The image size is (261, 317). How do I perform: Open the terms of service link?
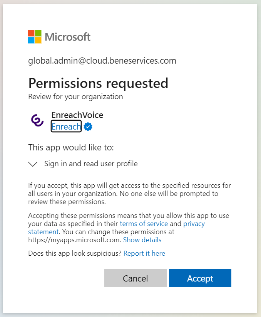(x=144, y=224)
